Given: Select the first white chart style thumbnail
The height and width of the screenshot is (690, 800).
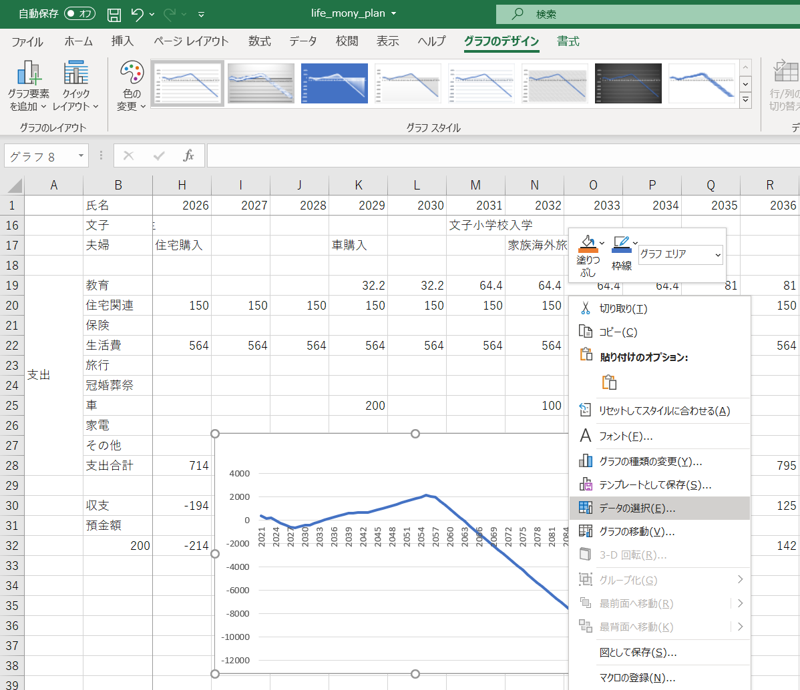Looking at the screenshot, I should pyautogui.click(x=187, y=83).
